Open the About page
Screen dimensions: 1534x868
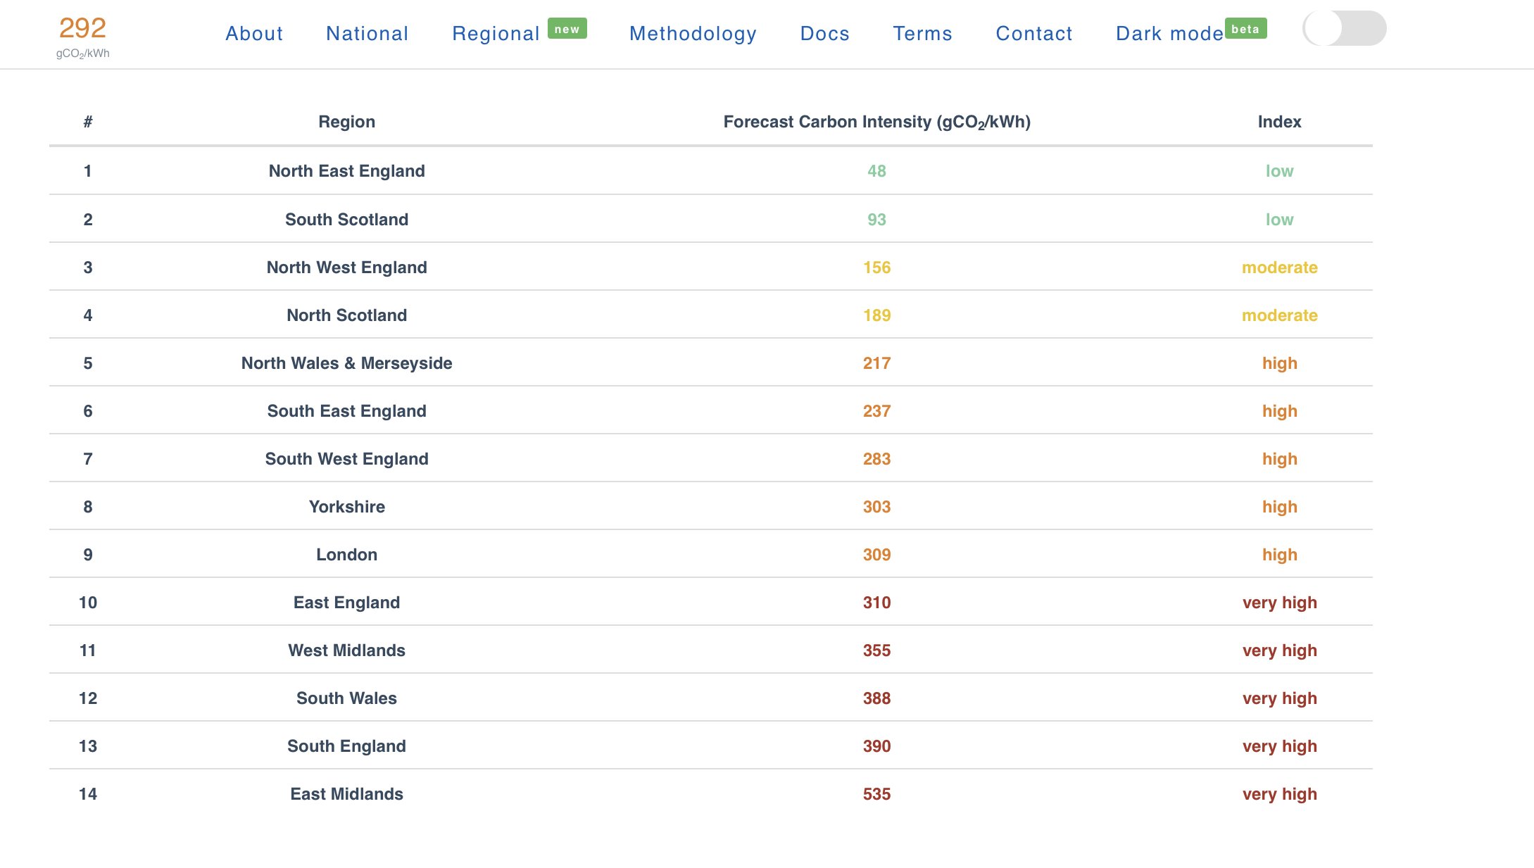click(x=254, y=33)
